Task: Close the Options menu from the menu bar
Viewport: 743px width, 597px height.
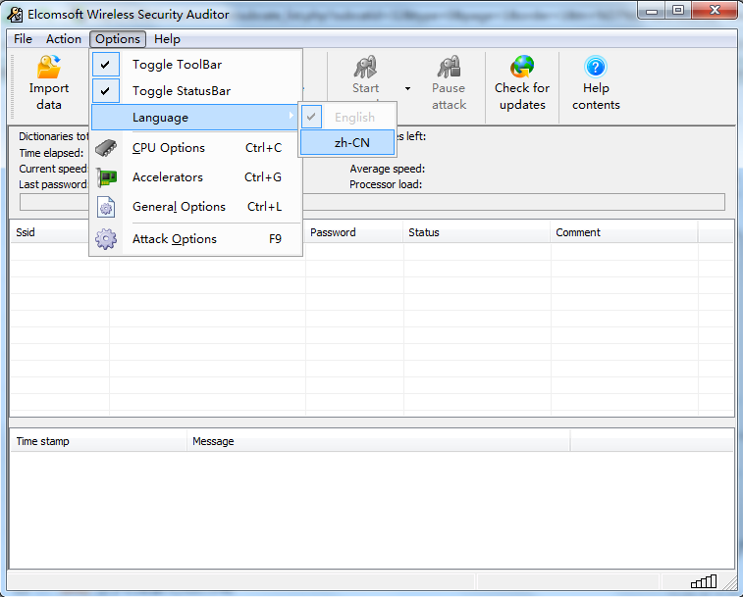Action: pyautogui.click(x=118, y=39)
